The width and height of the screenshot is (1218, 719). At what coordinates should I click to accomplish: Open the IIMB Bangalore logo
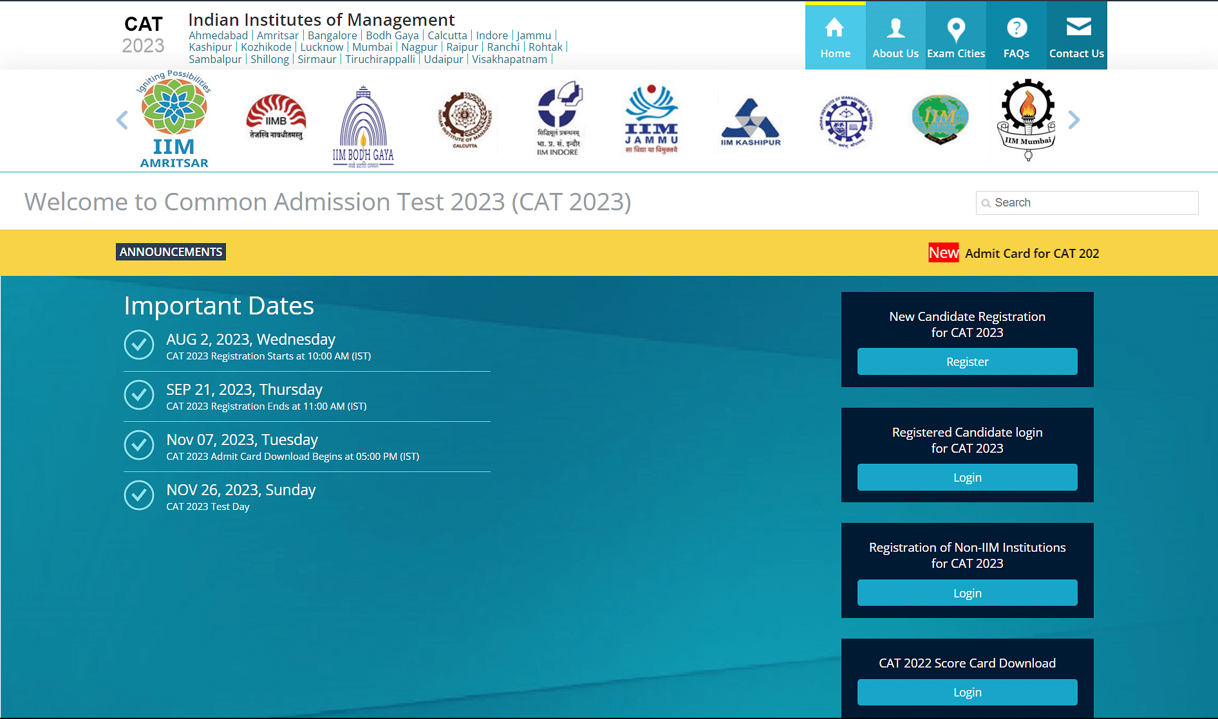[x=276, y=117]
